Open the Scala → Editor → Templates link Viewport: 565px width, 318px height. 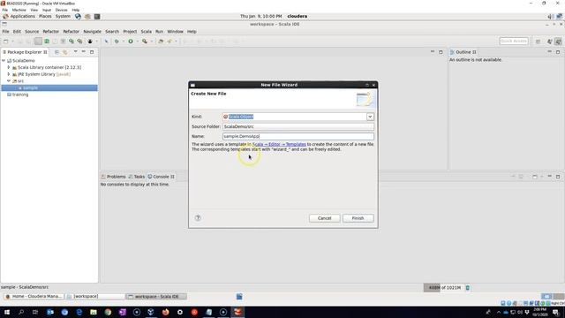[x=279, y=144]
